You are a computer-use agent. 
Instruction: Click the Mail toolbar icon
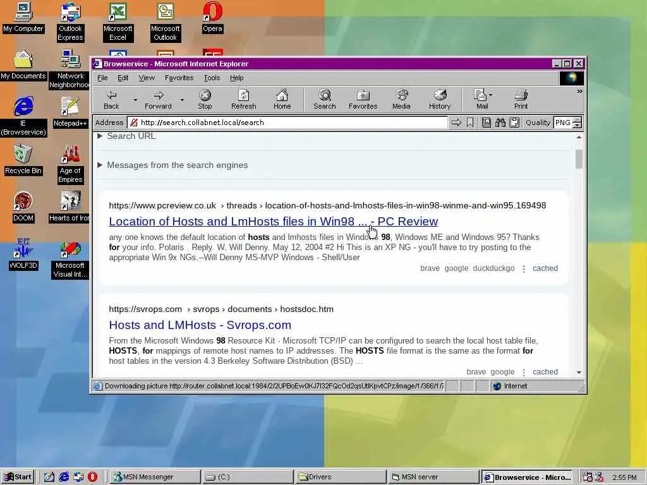coord(480,99)
